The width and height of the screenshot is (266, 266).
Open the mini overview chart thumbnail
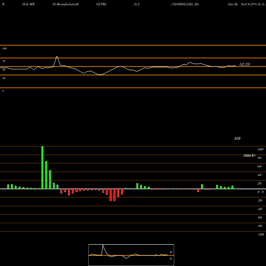(x=131, y=255)
